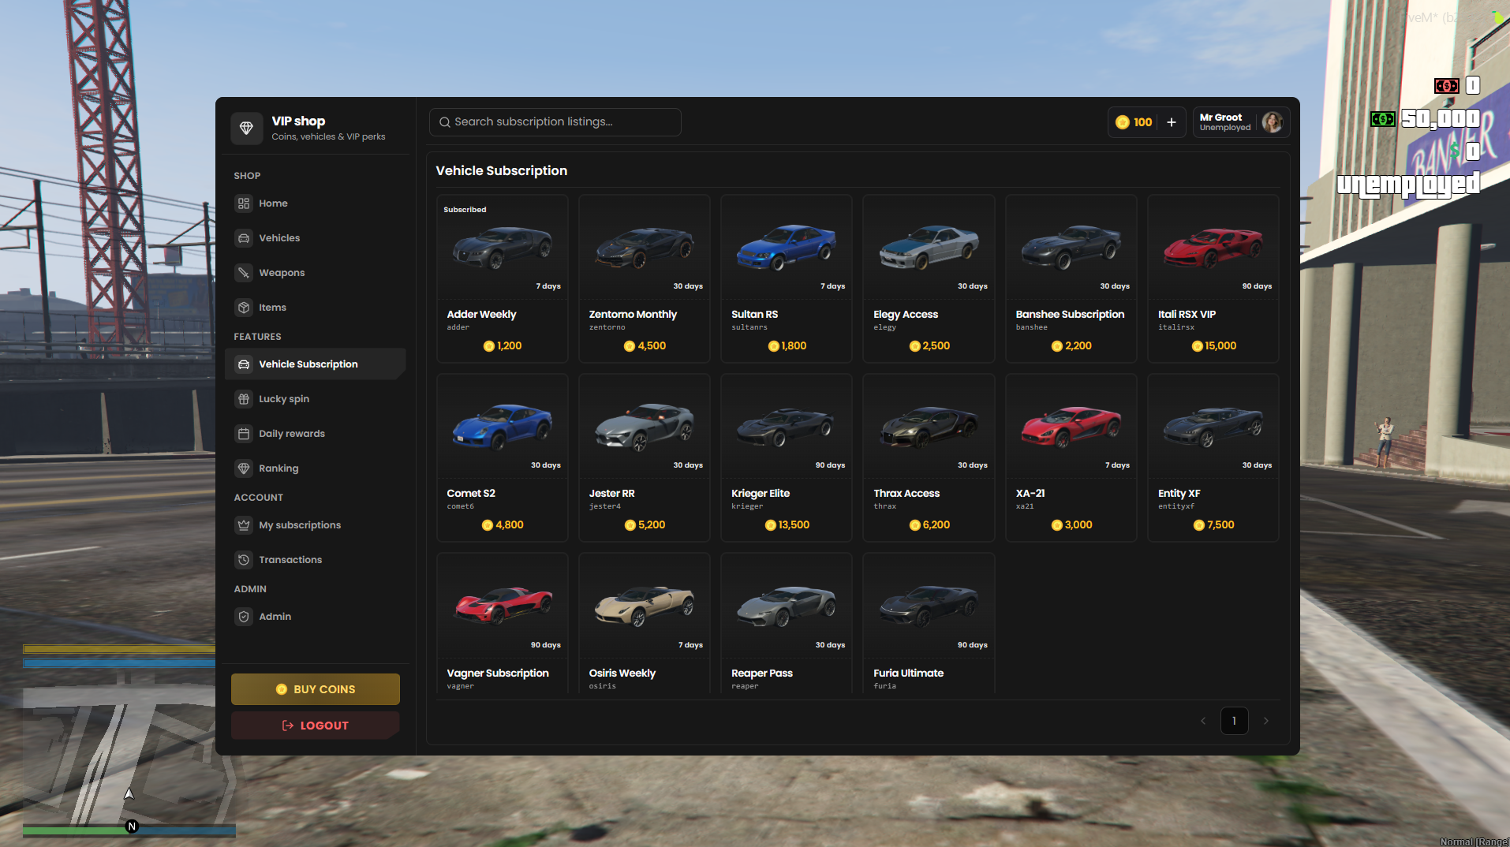Select Vehicle Subscription in sidebar
The width and height of the screenshot is (1510, 847).
316,364
